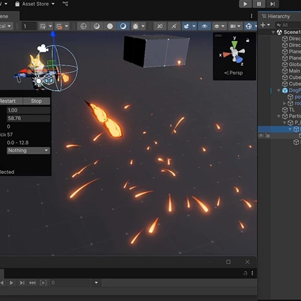Click the Hierarchy add plus button
The height and width of the screenshot is (301, 301).
(x=262, y=25)
